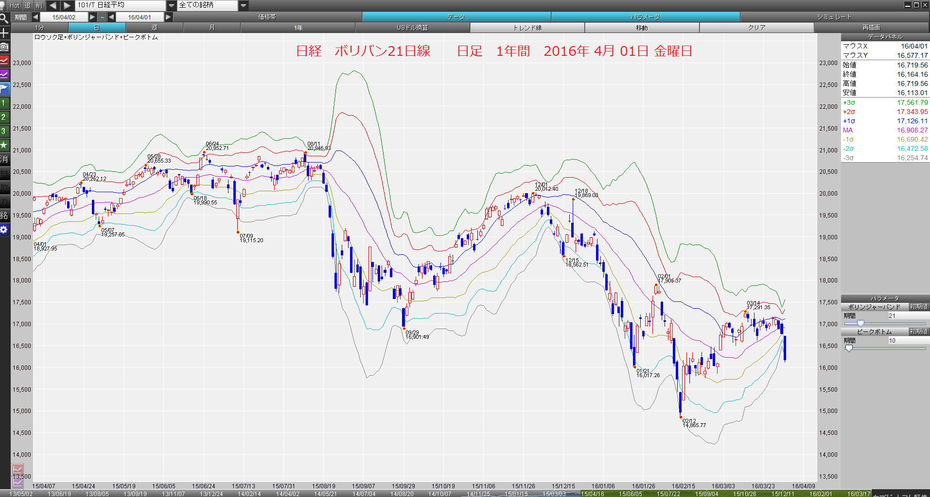Click the クリア clear button
Image resolution: width=930 pixels, height=497 pixels.
coord(756,28)
